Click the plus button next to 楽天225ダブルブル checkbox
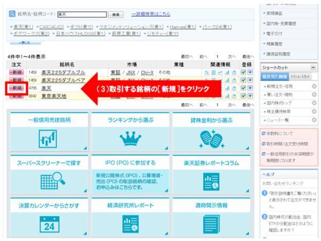 coord(250,72)
